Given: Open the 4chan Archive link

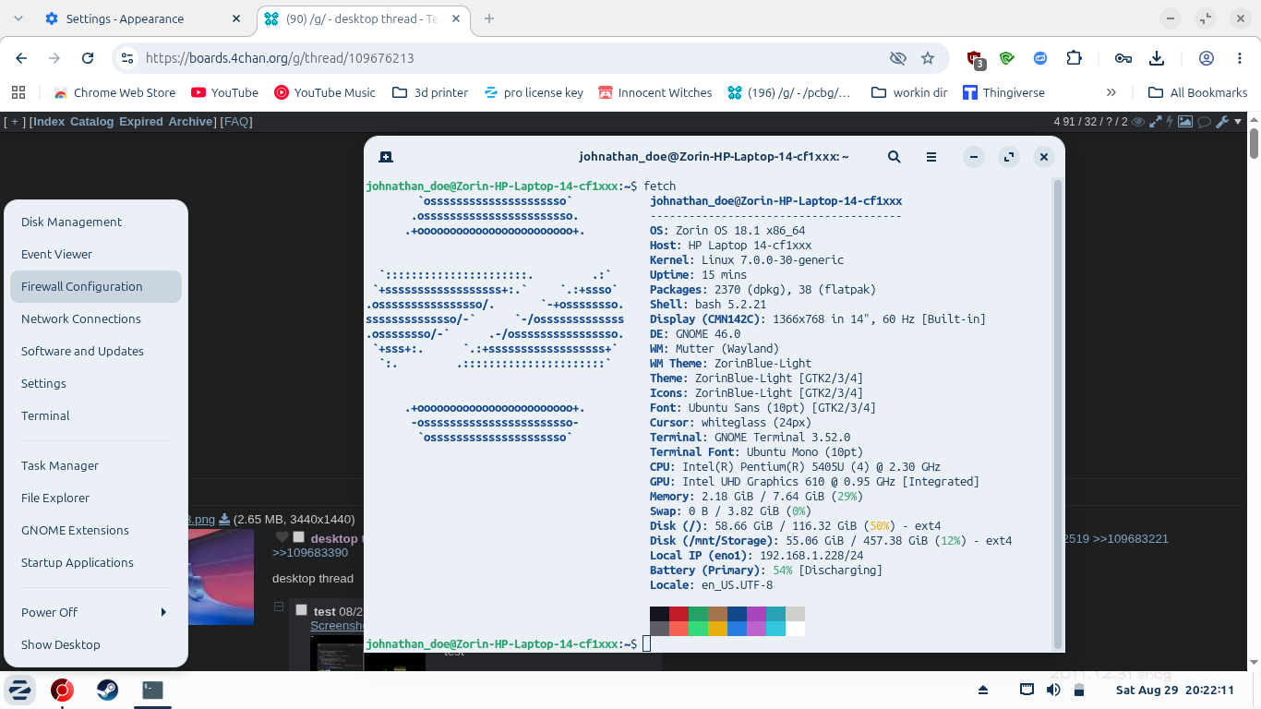Looking at the screenshot, I should coord(191,122).
